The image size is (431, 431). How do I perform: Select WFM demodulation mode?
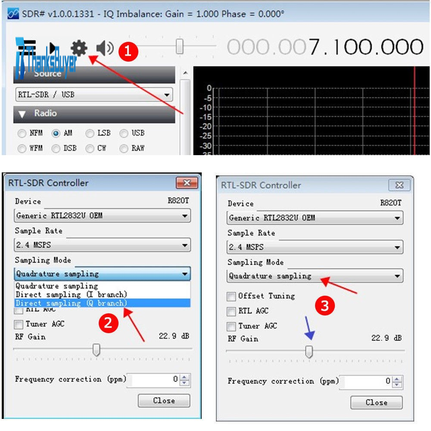tap(22, 149)
